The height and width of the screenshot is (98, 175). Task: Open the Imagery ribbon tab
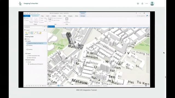70,16
